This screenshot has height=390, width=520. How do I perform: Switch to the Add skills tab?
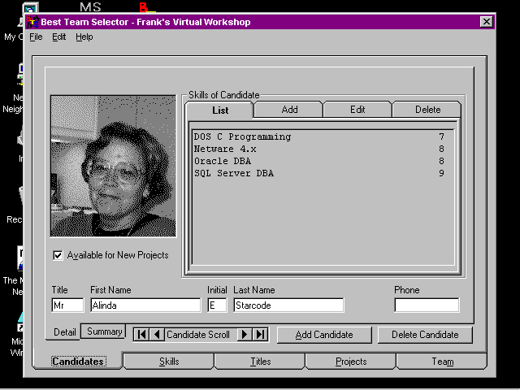289,110
